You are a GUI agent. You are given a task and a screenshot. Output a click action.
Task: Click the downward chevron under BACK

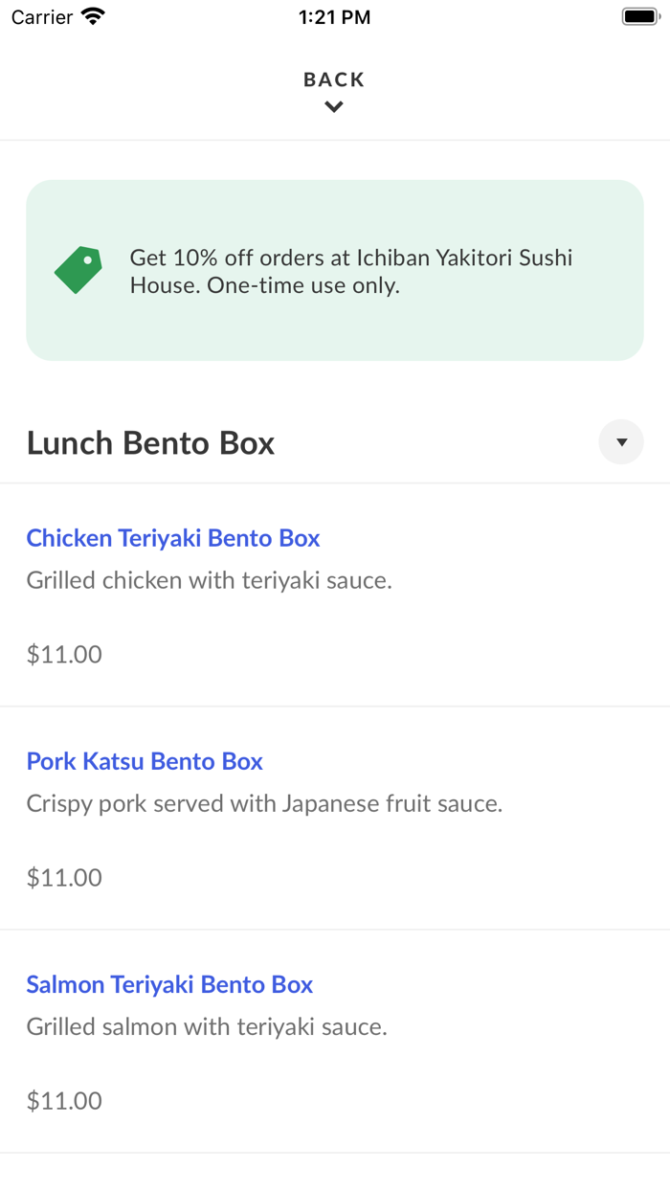tap(333, 106)
